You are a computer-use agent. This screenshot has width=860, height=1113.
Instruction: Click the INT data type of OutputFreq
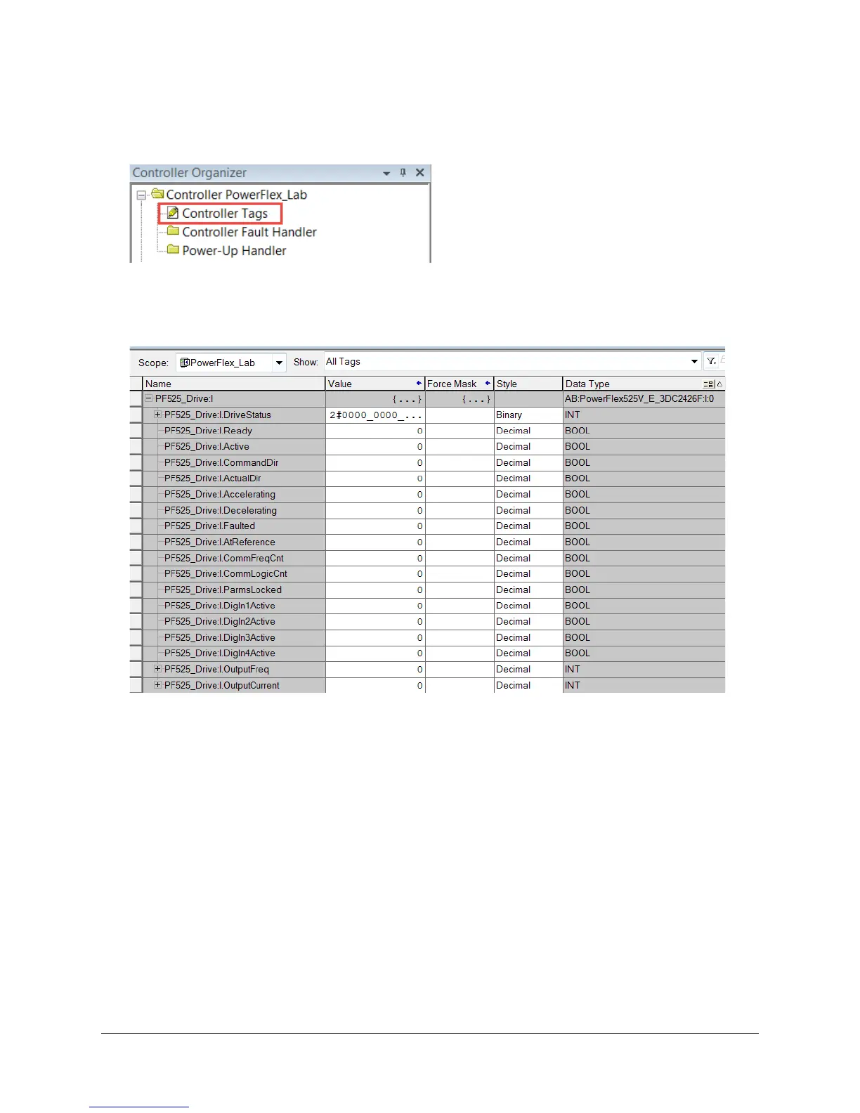(x=644, y=669)
